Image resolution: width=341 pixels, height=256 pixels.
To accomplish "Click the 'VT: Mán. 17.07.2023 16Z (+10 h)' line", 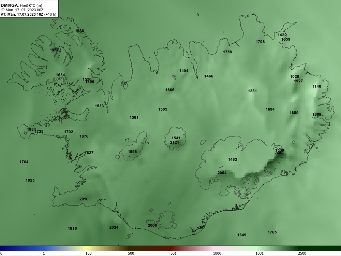I will (x=29, y=15).
